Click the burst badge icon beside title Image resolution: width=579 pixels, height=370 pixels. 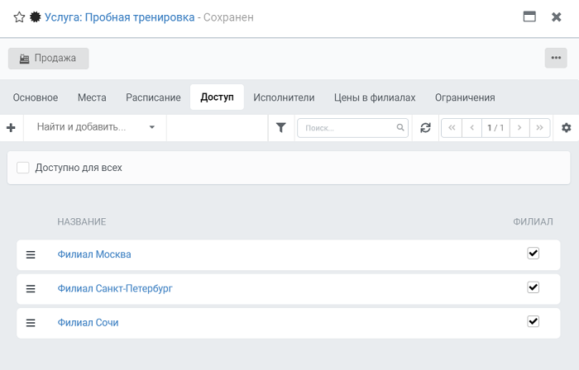point(35,17)
